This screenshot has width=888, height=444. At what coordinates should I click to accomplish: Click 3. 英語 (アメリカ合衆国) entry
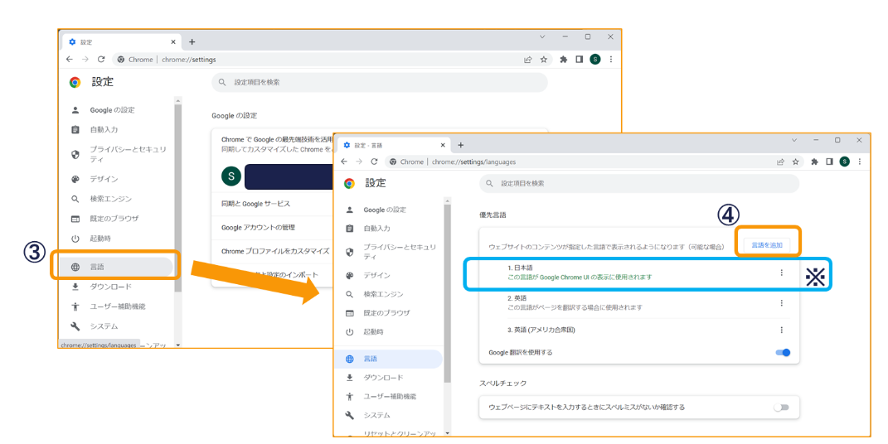pyautogui.click(x=639, y=330)
